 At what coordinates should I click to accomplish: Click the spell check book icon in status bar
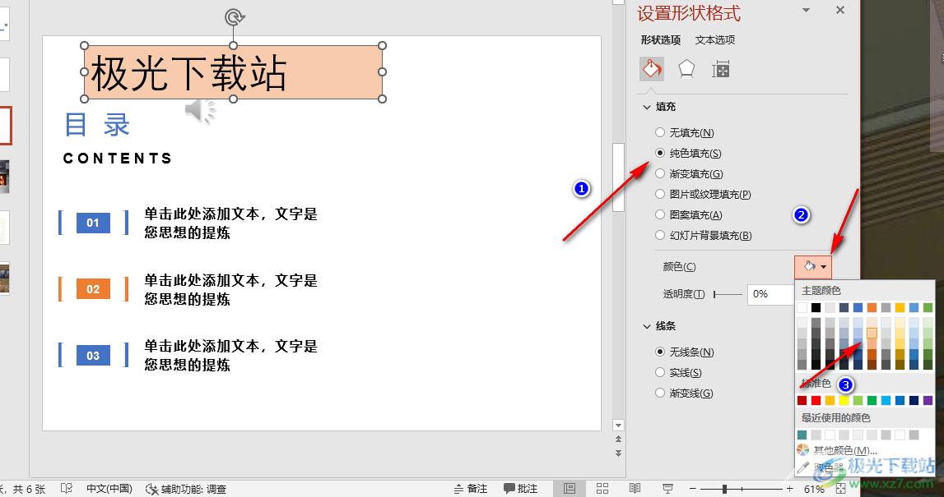click(x=66, y=489)
